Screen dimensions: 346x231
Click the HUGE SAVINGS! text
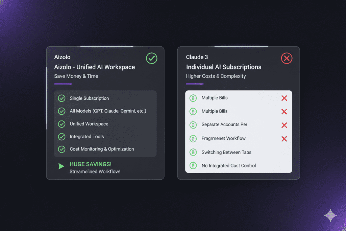91,164
